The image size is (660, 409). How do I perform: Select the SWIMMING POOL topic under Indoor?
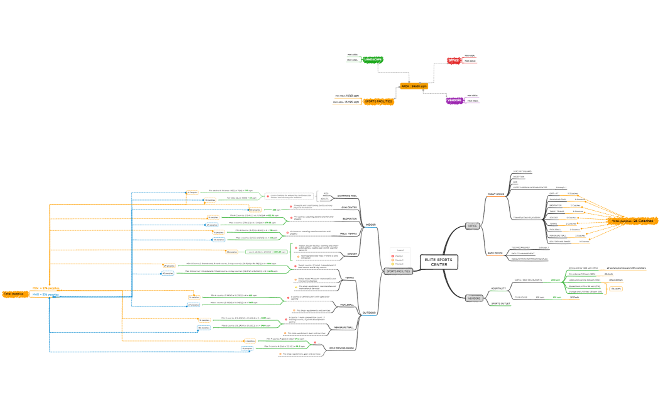(348, 196)
